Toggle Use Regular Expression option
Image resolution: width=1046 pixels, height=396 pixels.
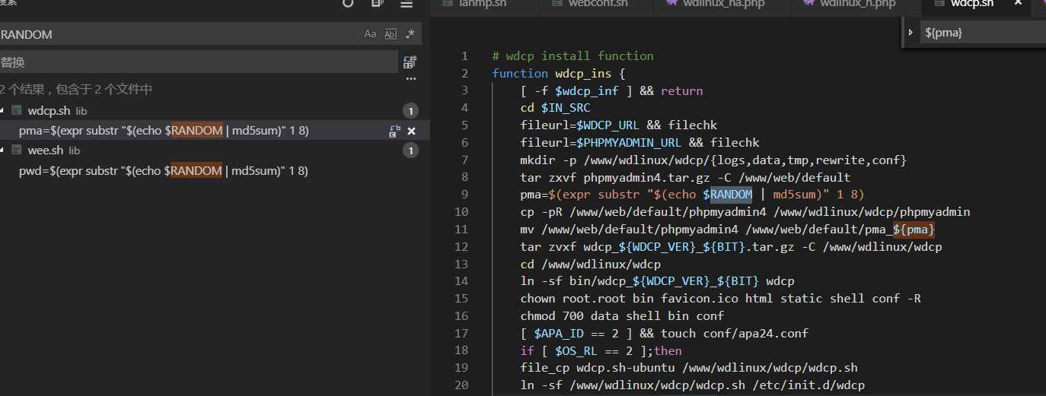point(410,34)
